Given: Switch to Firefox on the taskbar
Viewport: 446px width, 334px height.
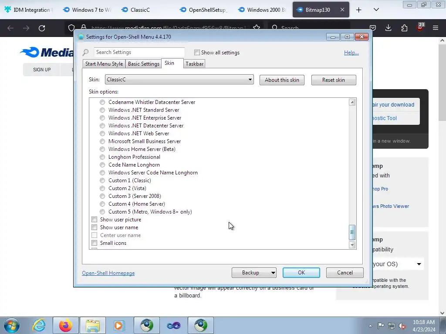Looking at the screenshot, I should (65, 325).
